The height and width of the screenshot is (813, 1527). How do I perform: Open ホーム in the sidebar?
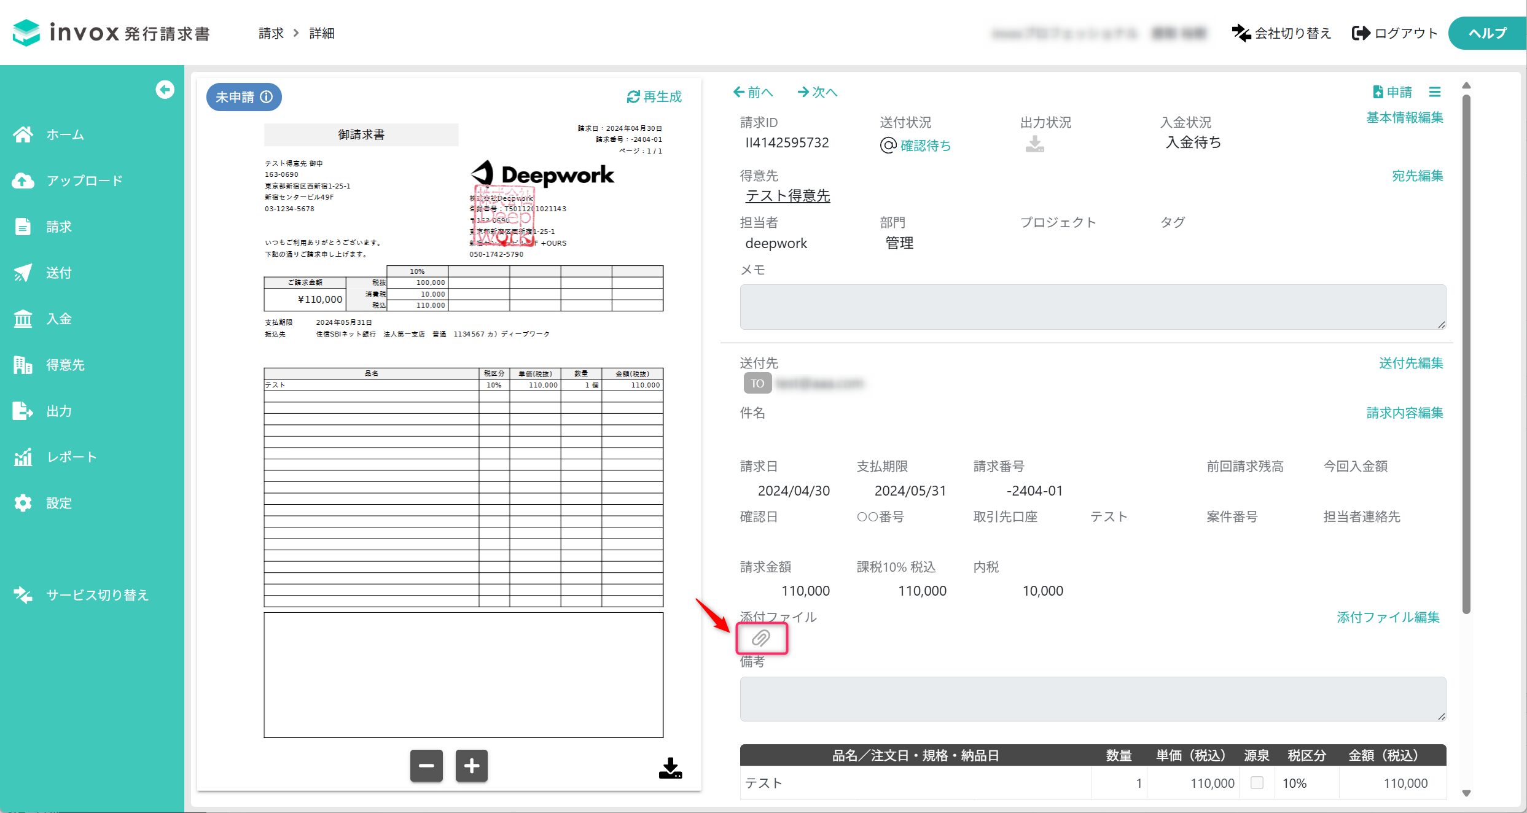pyautogui.click(x=65, y=134)
